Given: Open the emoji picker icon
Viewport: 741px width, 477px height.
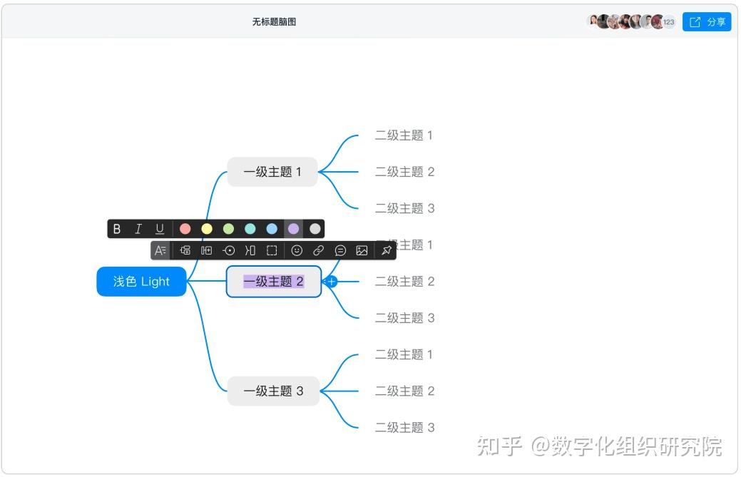Looking at the screenshot, I should click(x=297, y=251).
